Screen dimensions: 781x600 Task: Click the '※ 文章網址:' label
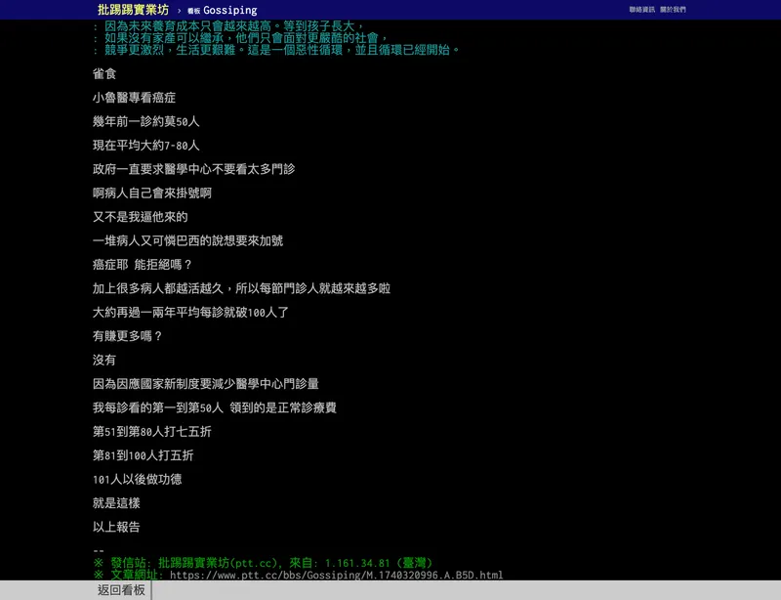pyautogui.click(x=129, y=575)
